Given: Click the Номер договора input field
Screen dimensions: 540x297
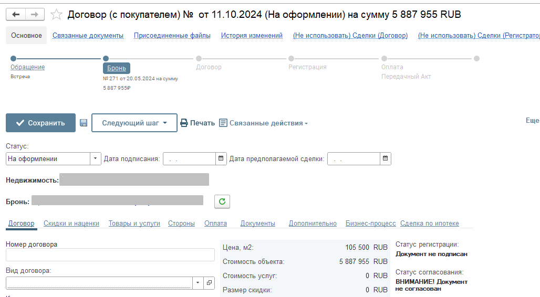Looking at the screenshot, I should [110, 255].
